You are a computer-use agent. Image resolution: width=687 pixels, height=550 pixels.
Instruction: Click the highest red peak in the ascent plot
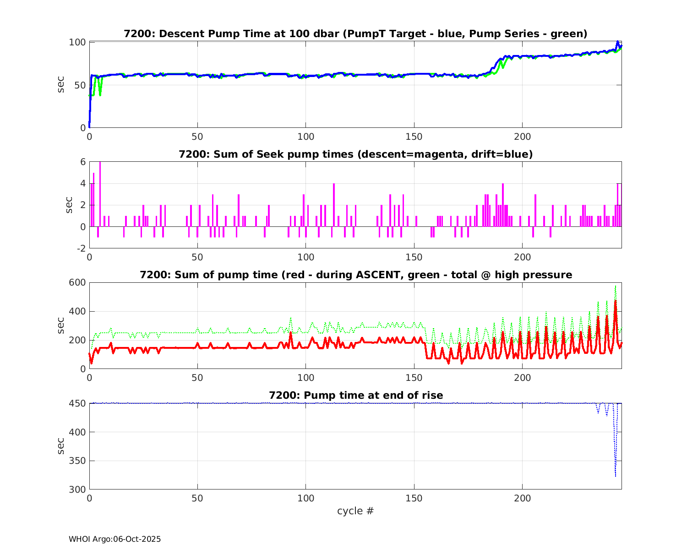[x=616, y=303]
